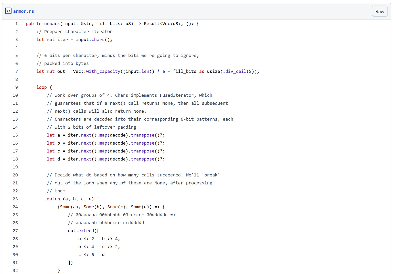This screenshot has height=274, width=393.
Task: Click the loop keyword
Action: pyautogui.click(x=42, y=88)
